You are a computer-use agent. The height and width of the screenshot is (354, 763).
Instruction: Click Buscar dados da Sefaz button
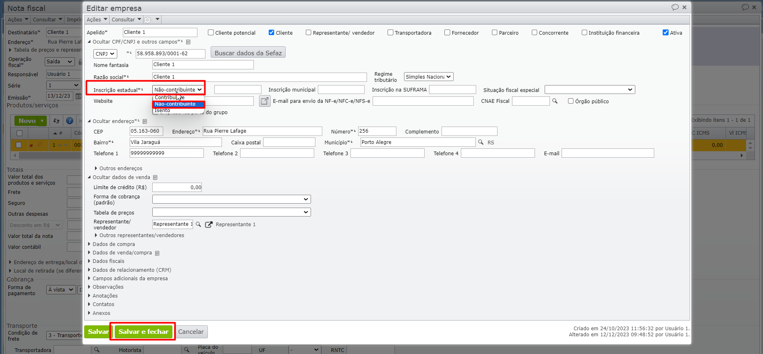(x=248, y=53)
